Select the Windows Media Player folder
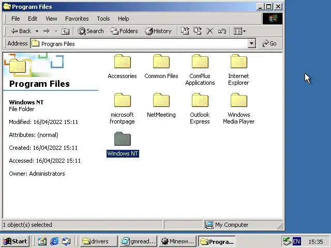The width and height of the screenshot is (331, 248). pyautogui.click(x=238, y=109)
